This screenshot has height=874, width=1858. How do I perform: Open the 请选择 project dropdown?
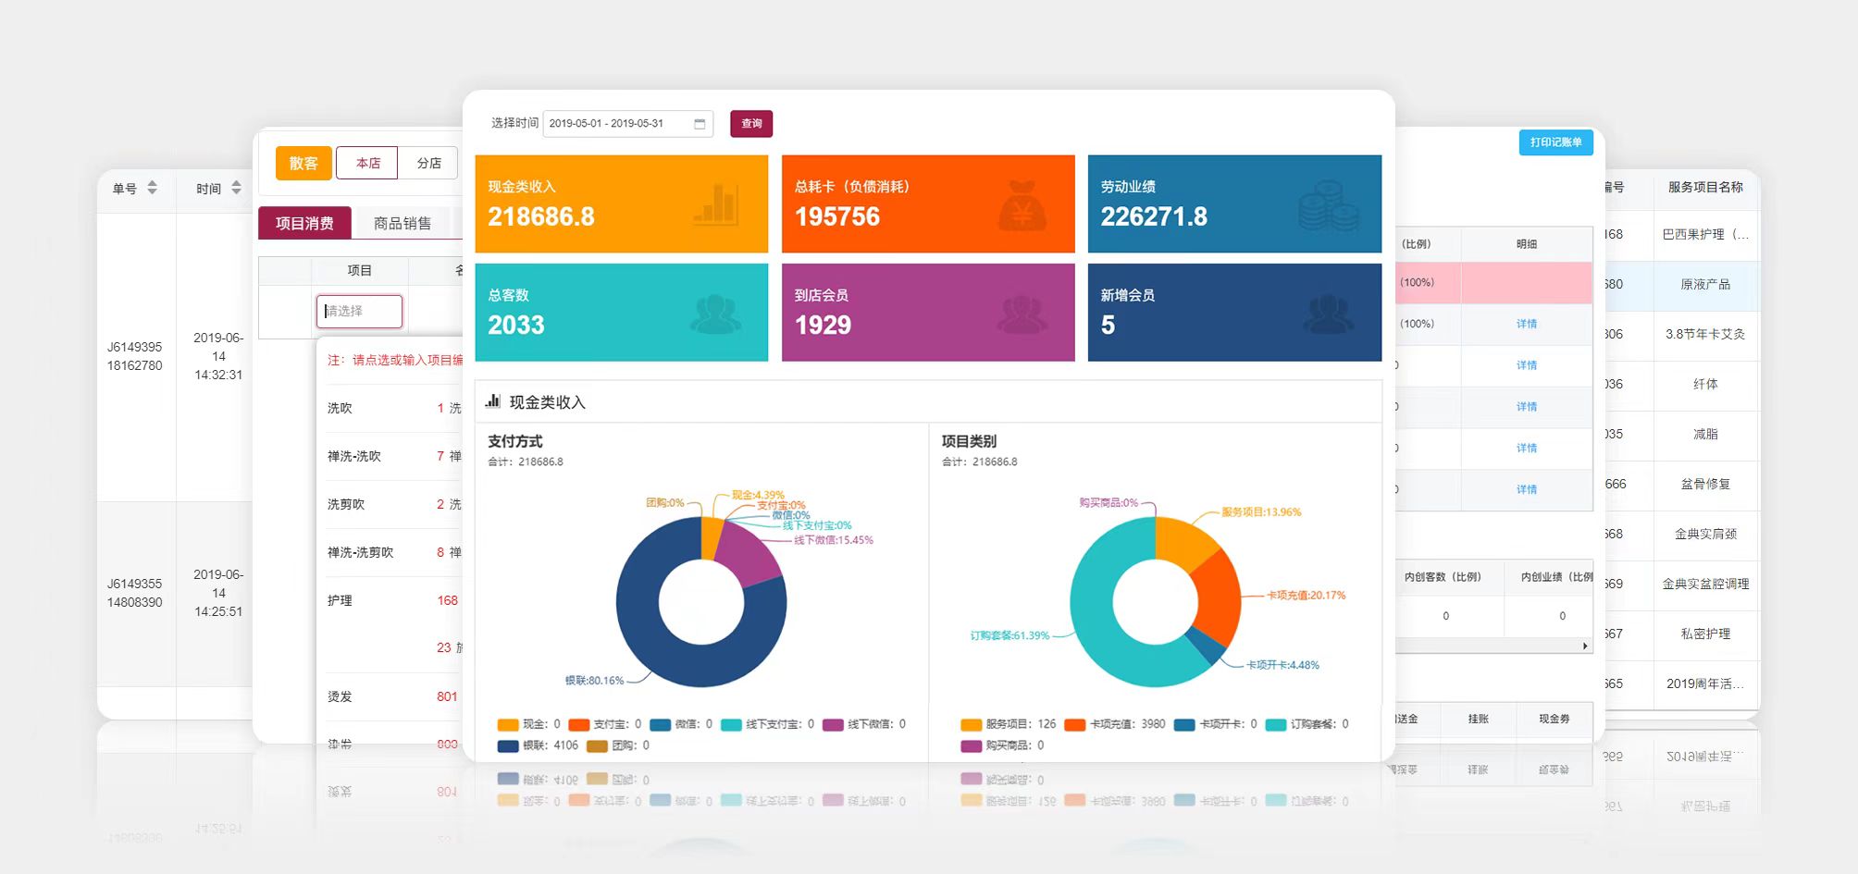tap(359, 311)
